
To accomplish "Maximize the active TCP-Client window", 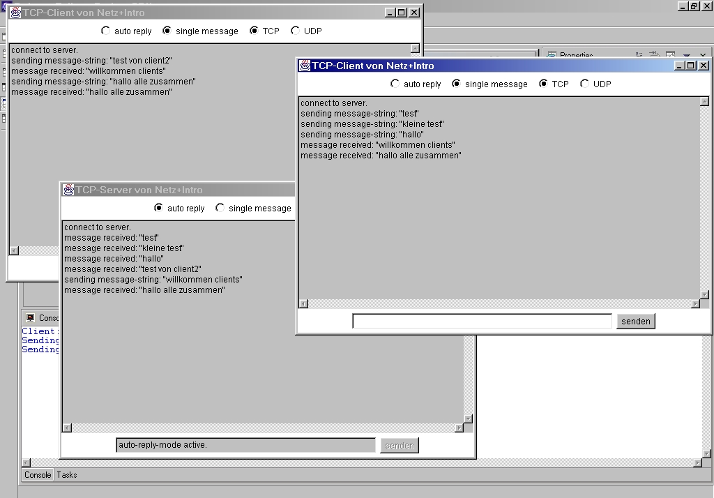I will [x=691, y=66].
